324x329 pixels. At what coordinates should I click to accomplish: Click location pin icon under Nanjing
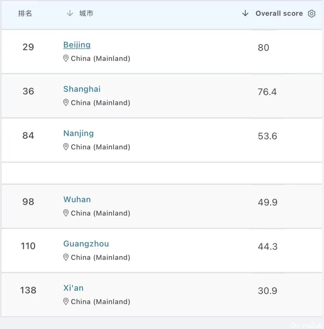(x=66, y=147)
